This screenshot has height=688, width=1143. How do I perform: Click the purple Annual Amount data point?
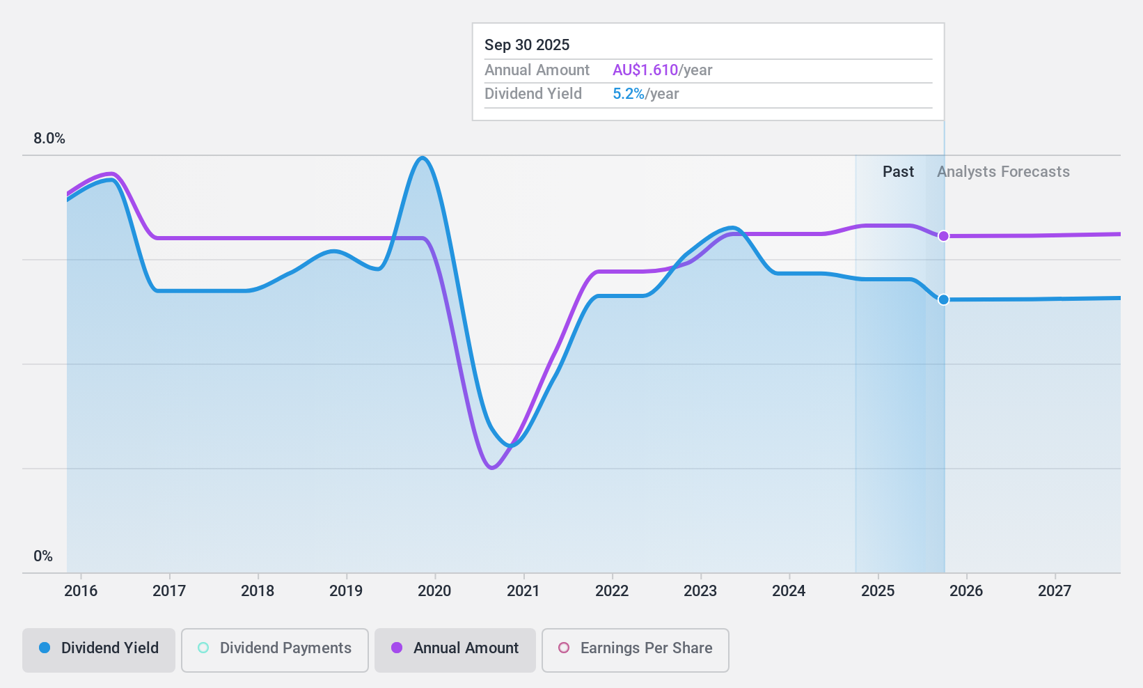point(943,236)
